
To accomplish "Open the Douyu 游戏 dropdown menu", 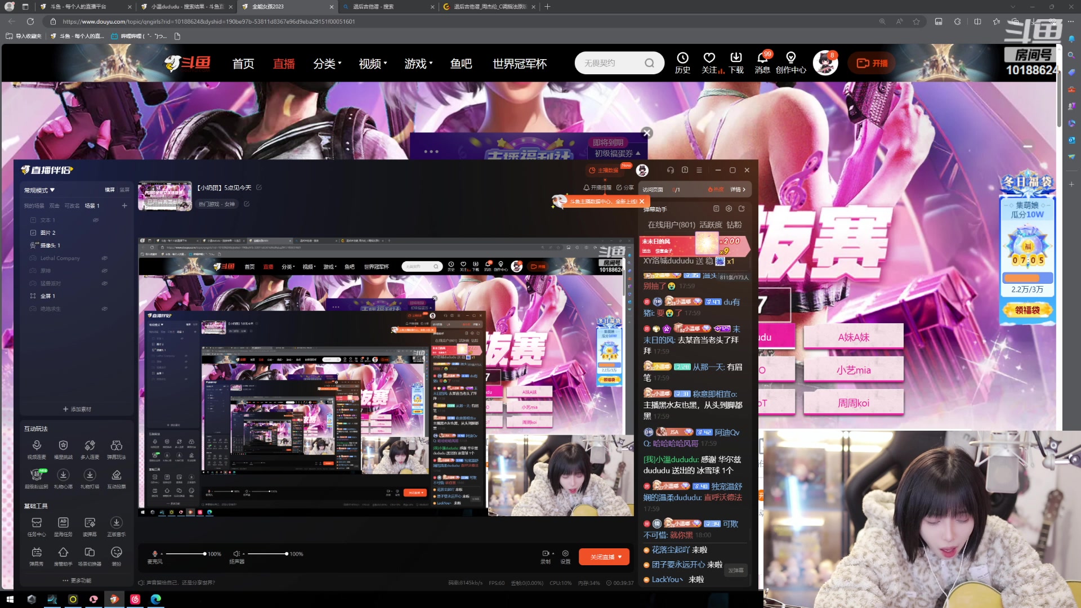I will (418, 64).
